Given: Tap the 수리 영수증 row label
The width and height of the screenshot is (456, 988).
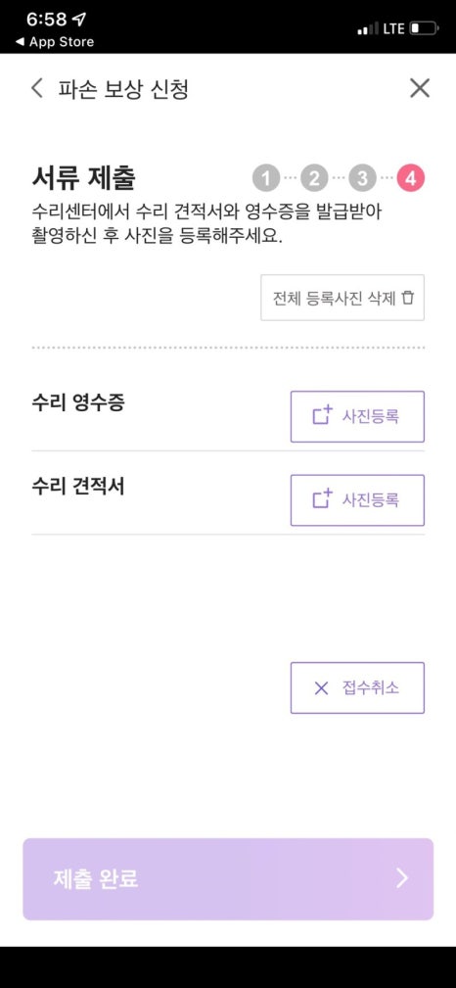Looking at the screenshot, I should 78,402.
